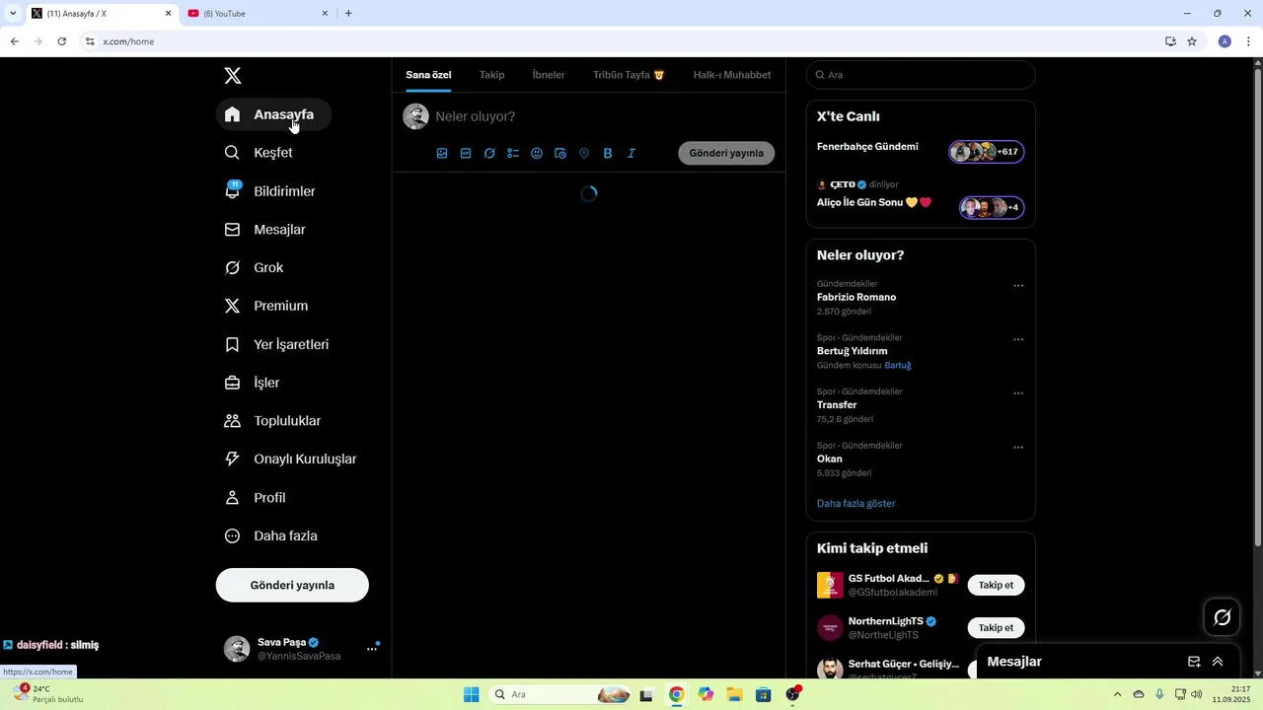
Task: Open more options for Transfer trend
Action: point(1018,393)
